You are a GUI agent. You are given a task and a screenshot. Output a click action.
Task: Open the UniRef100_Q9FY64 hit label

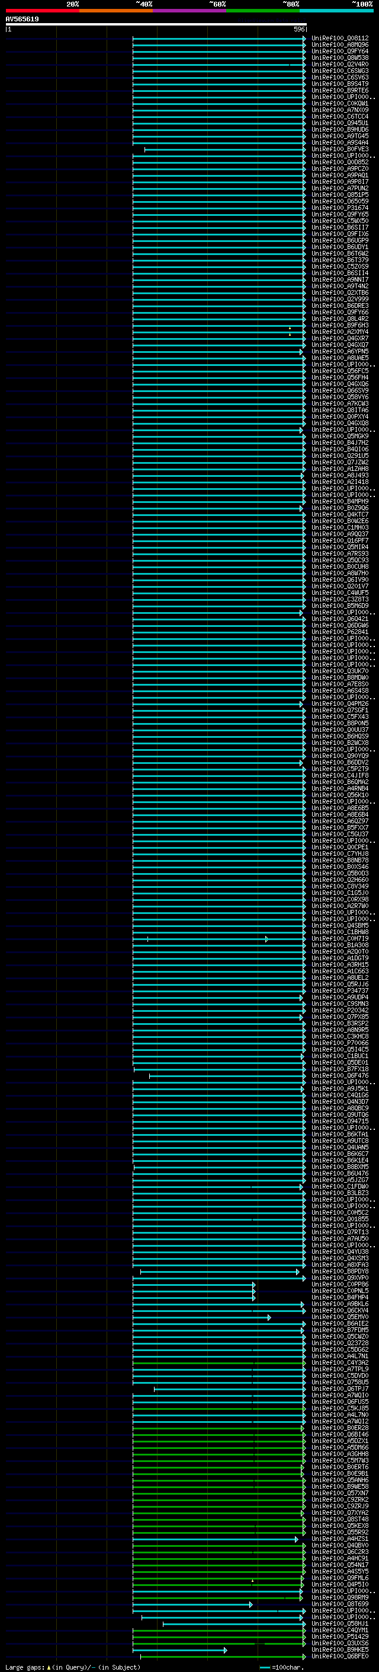(x=340, y=51)
